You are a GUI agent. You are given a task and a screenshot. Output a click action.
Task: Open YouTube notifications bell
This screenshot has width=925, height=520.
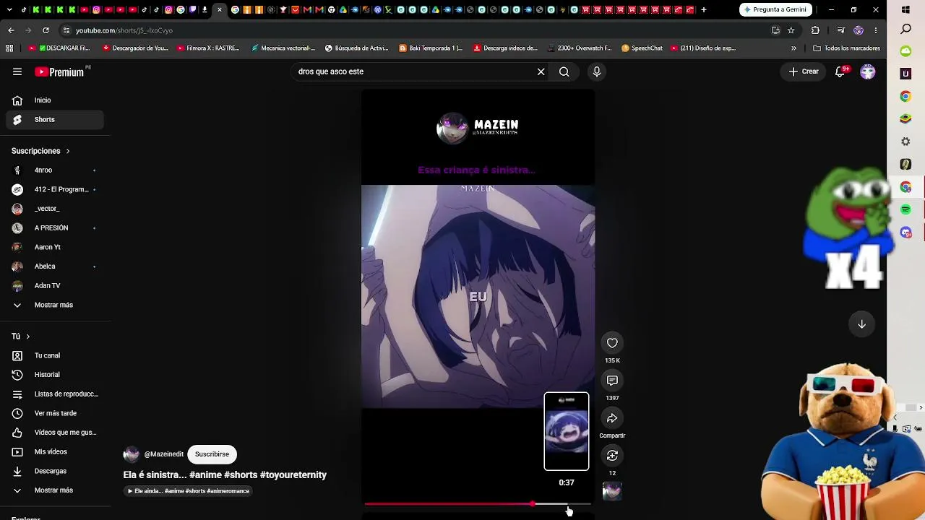[840, 71]
